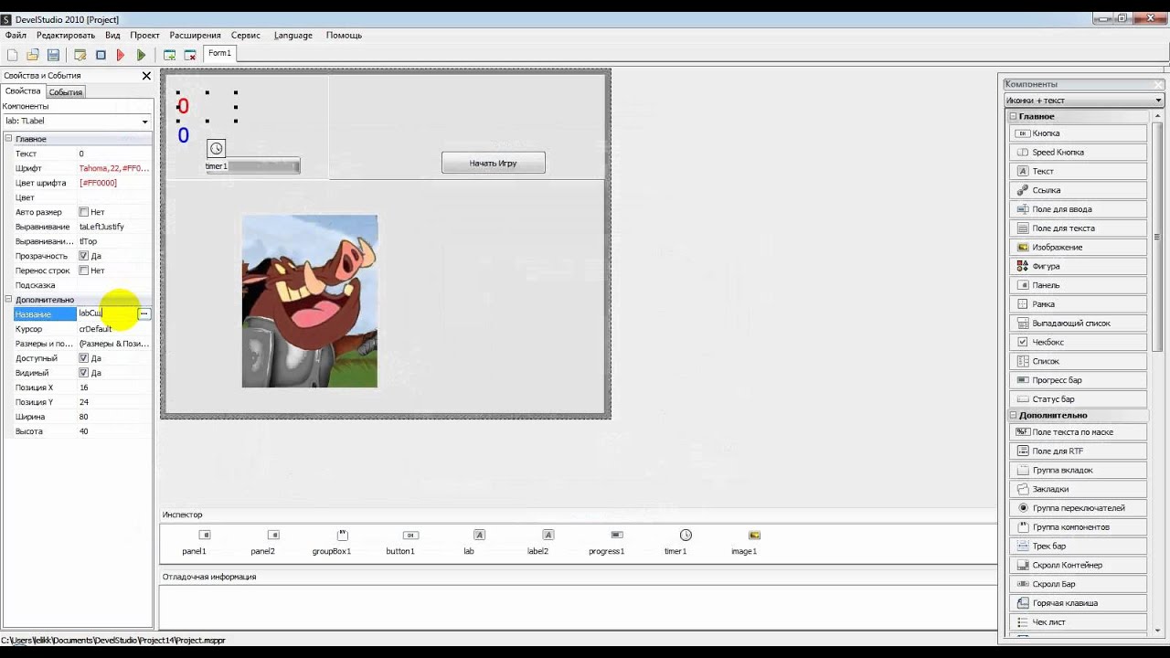
Task: Toggle the Прозрачность checkbox
Action: coord(84,256)
